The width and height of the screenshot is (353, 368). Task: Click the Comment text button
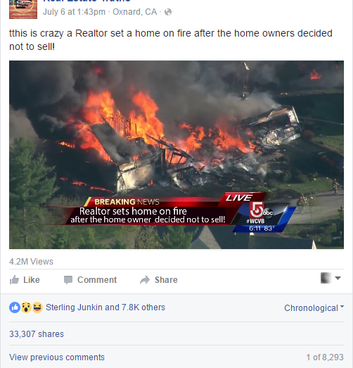click(x=97, y=280)
